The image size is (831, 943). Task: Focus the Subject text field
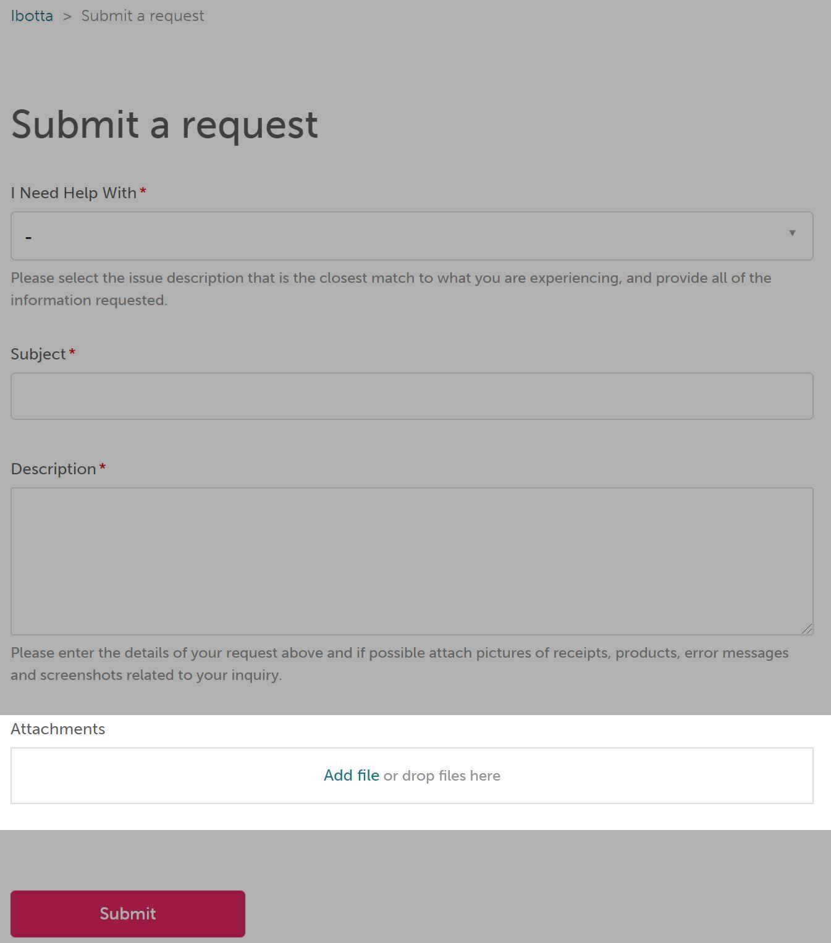click(411, 396)
